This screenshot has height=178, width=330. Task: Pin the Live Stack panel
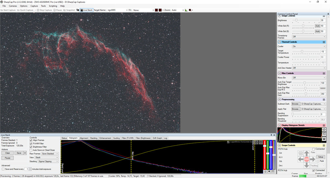click(271, 135)
